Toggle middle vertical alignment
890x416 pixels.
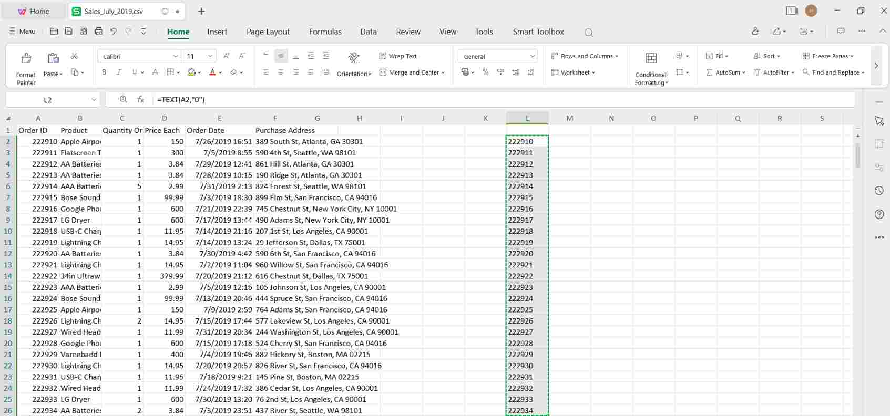(x=281, y=56)
